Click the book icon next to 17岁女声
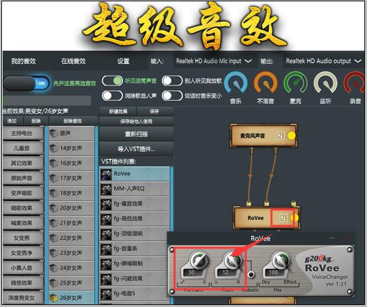Viewport: 367px width, 307px height. pyautogui.click(x=54, y=178)
